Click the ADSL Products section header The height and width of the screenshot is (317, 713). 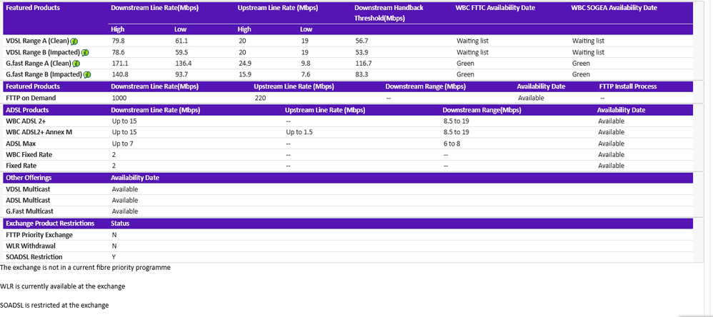coord(27,110)
